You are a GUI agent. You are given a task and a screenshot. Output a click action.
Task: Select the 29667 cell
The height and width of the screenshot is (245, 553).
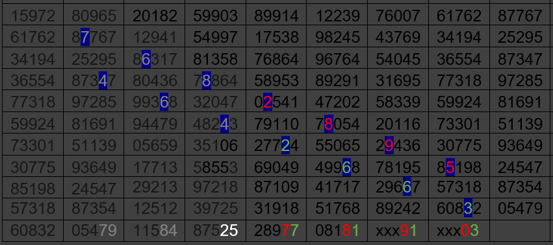coord(398,187)
